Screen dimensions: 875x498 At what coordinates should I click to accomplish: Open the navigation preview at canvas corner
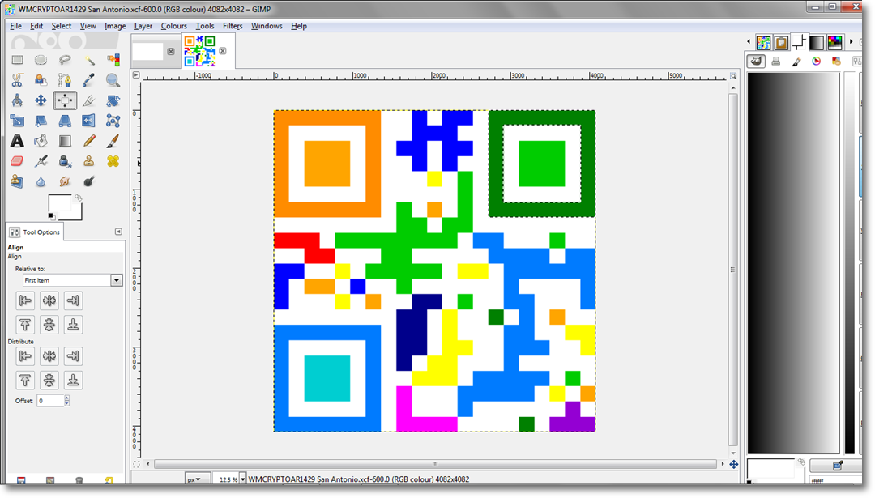[734, 465]
